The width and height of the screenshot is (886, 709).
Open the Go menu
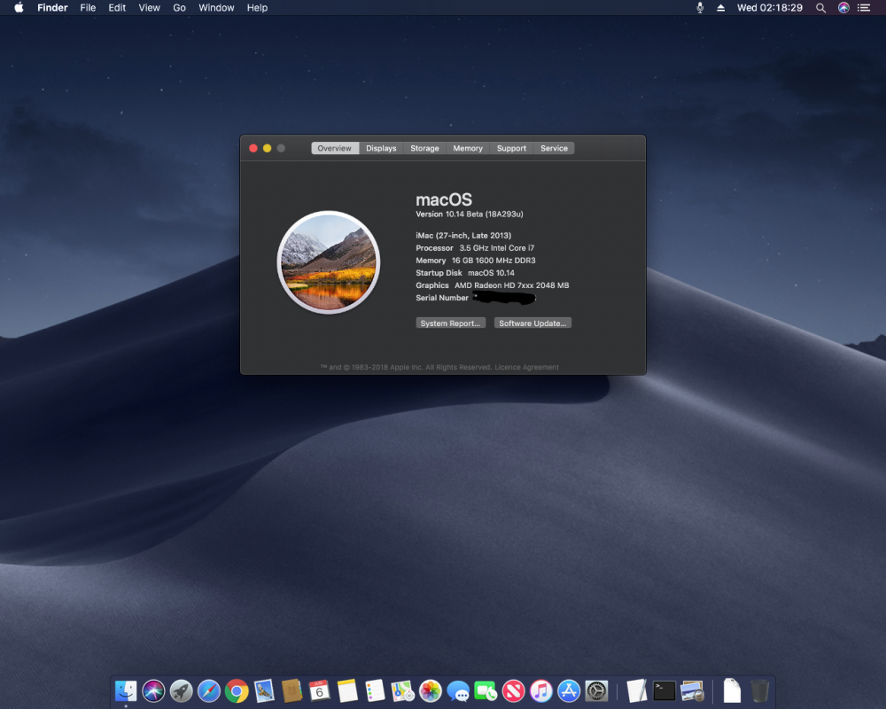179,7
